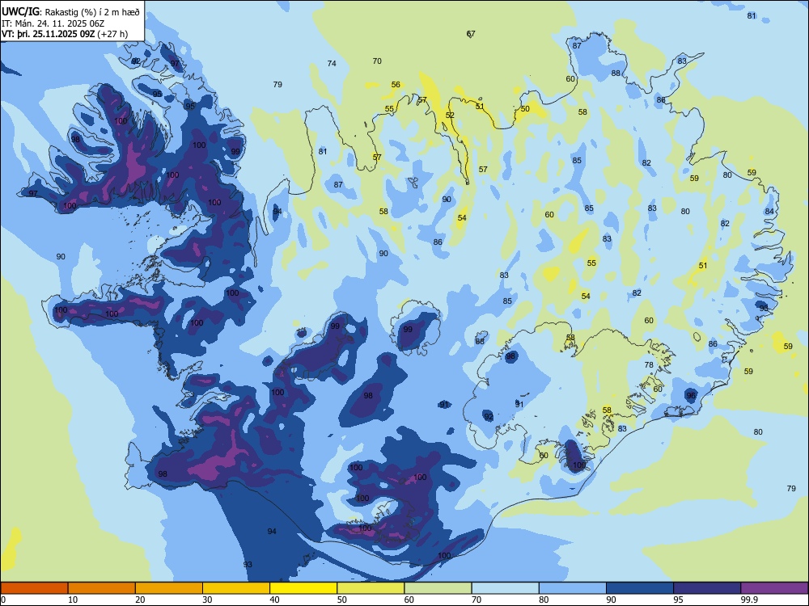809x606 pixels.
Task: Select the purple above-99.9 legend swatch
Action: pos(774,588)
